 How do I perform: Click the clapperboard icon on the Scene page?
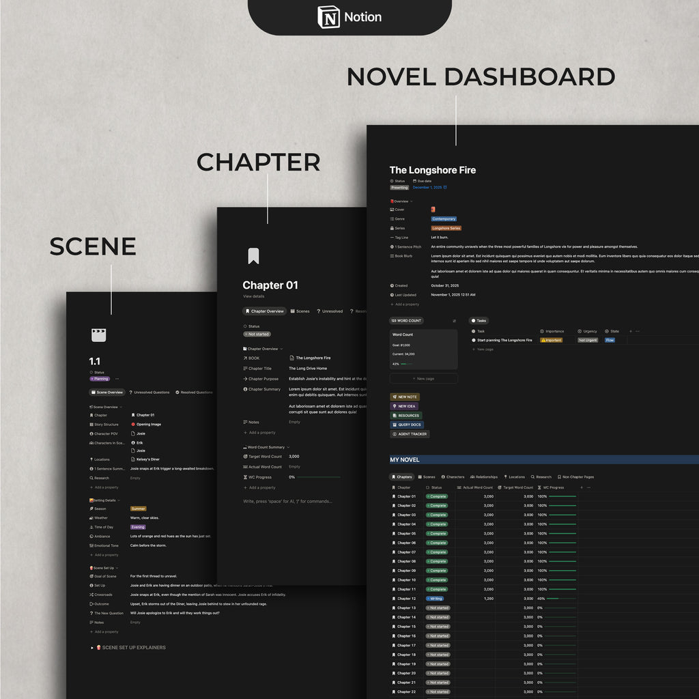[98, 335]
